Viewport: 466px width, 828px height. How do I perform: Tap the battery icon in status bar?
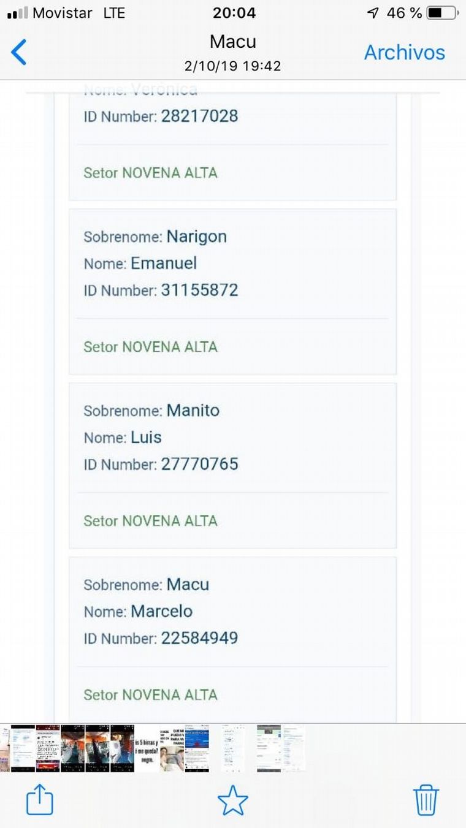pos(442,13)
